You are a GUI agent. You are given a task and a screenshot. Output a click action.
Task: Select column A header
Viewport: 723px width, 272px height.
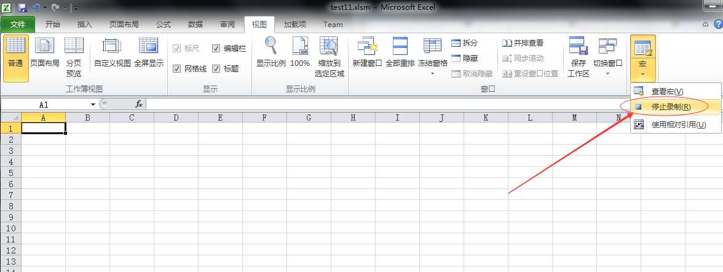tap(43, 118)
